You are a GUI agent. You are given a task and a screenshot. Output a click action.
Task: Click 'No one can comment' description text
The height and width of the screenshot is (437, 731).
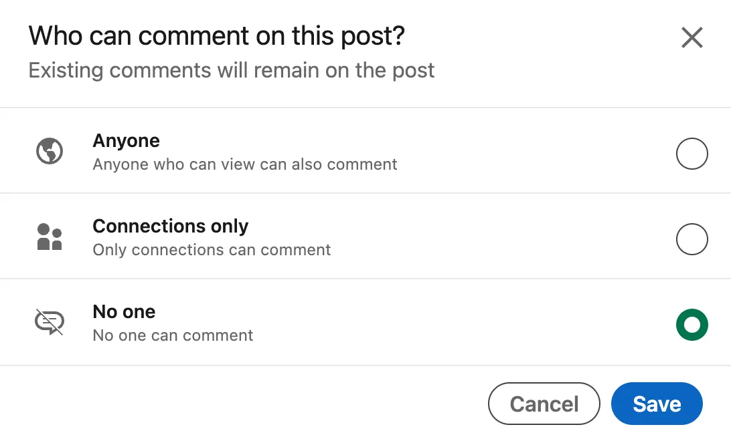click(x=173, y=335)
